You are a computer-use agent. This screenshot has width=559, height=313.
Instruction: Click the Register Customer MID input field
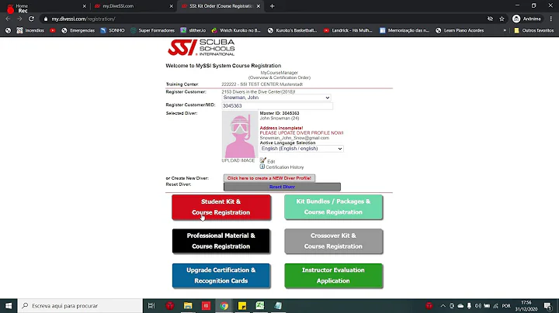coord(277,106)
